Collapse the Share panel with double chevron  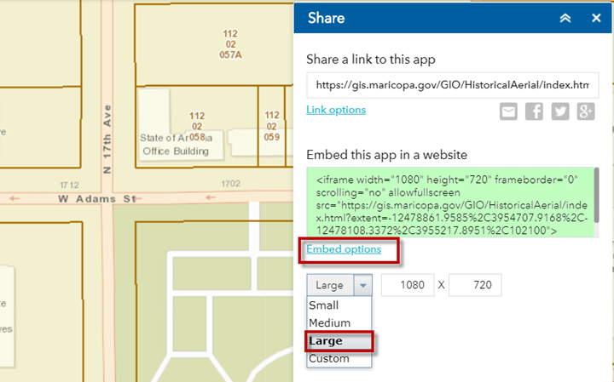565,18
